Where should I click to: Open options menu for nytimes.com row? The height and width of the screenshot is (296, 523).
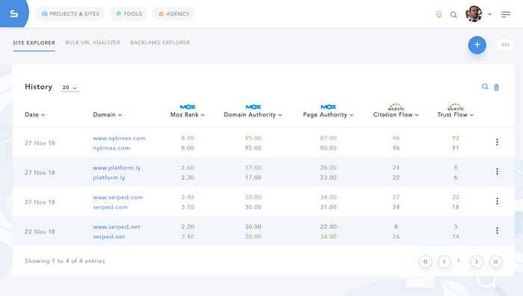point(497,142)
